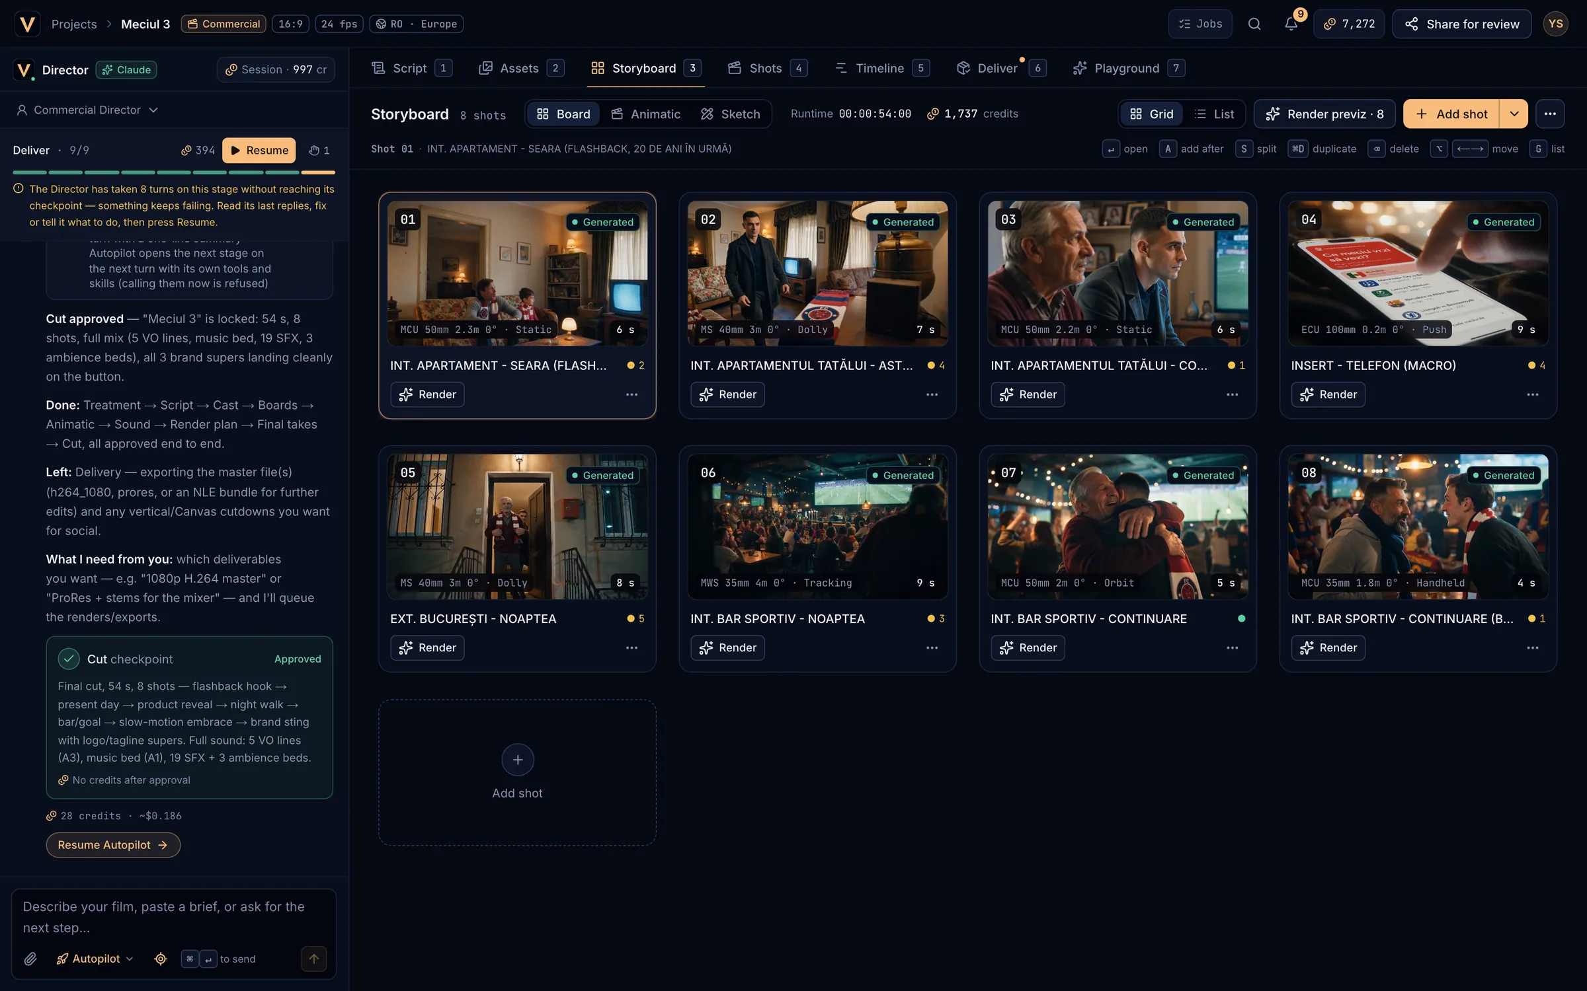Open storyboard more options menu
The height and width of the screenshot is (991, 1587).
click(x=1549, y=114)
